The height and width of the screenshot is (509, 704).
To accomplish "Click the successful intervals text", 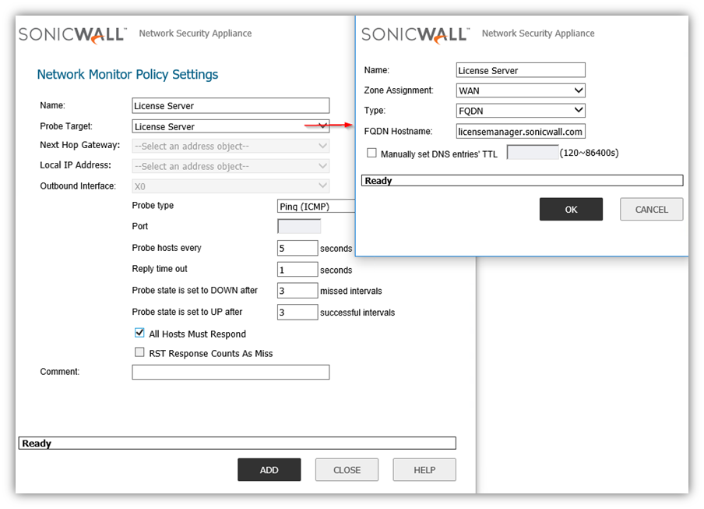I will coord(357,313).
